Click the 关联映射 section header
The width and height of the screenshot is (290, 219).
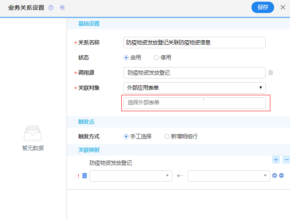pyautogui.click(x=89, y=150)
